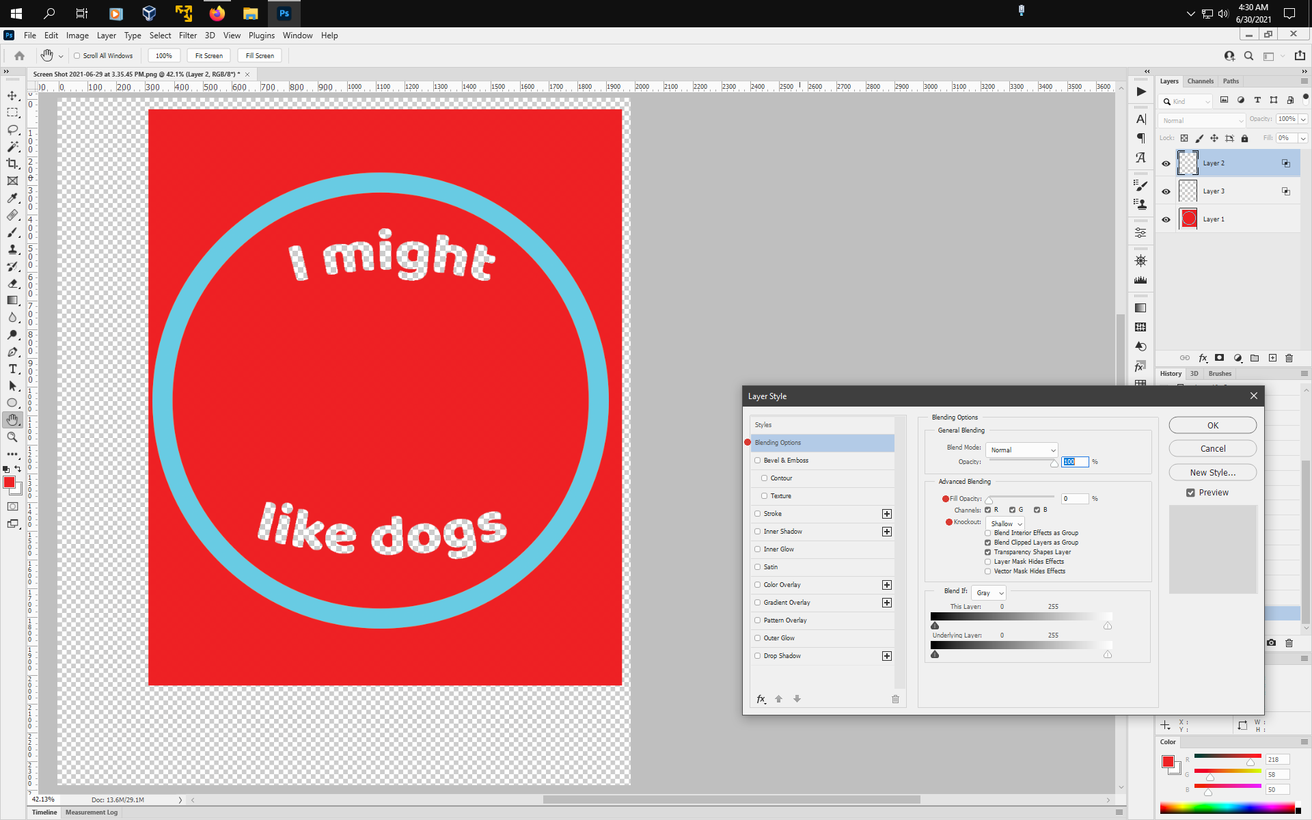1312x820 pixels.
Task: Open the Filter menu
Action: (188, 36)
